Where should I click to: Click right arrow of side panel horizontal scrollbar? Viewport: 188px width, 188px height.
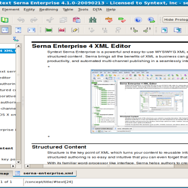click(13, 166)
